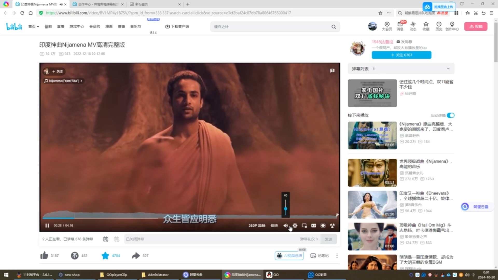Open 阿里云盘 floating side button
498x280 pixels.
477,207
